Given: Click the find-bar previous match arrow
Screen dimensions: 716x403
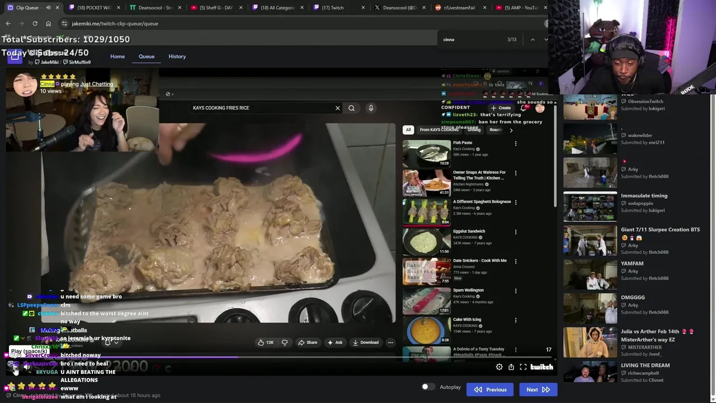Looking at the screenshot, I should [x=533, y=39].
